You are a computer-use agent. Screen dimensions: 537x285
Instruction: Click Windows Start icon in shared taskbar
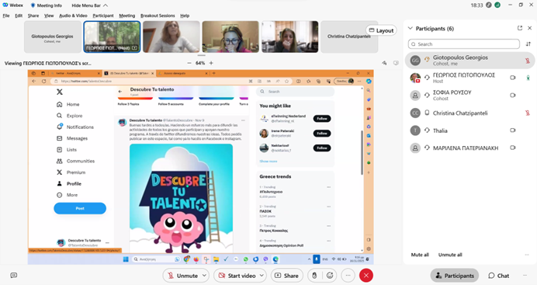coord(126,259)
